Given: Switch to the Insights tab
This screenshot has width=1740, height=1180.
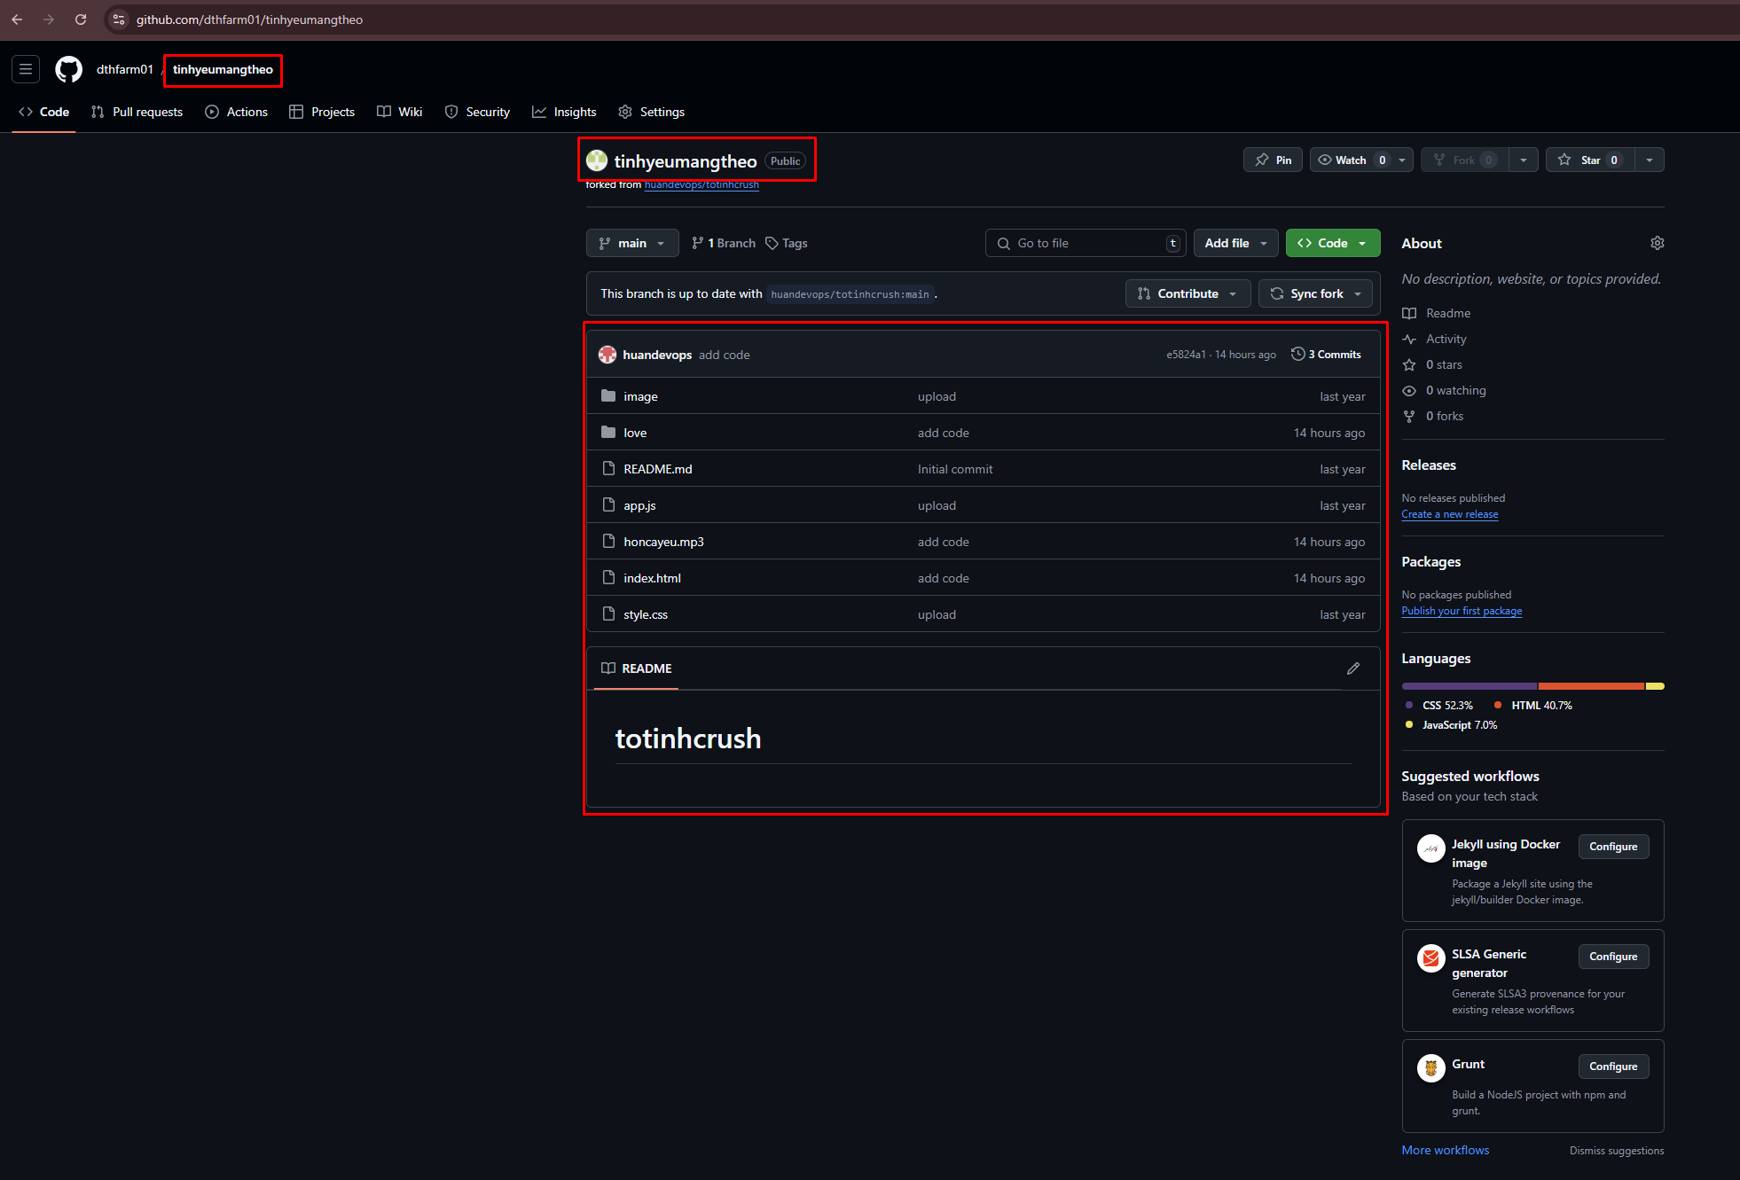Looking at the screenshot, I should [x=564, y=112].
